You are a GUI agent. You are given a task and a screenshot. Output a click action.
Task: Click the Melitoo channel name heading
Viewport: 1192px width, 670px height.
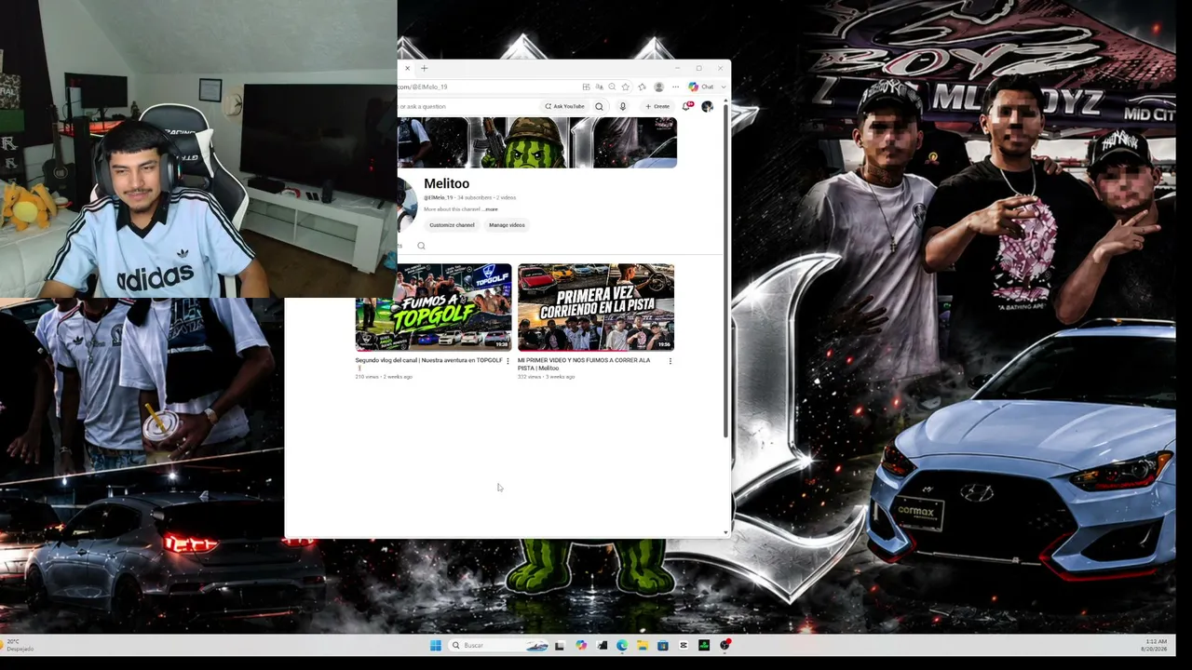pyautogui.click(x=446, y=183)
